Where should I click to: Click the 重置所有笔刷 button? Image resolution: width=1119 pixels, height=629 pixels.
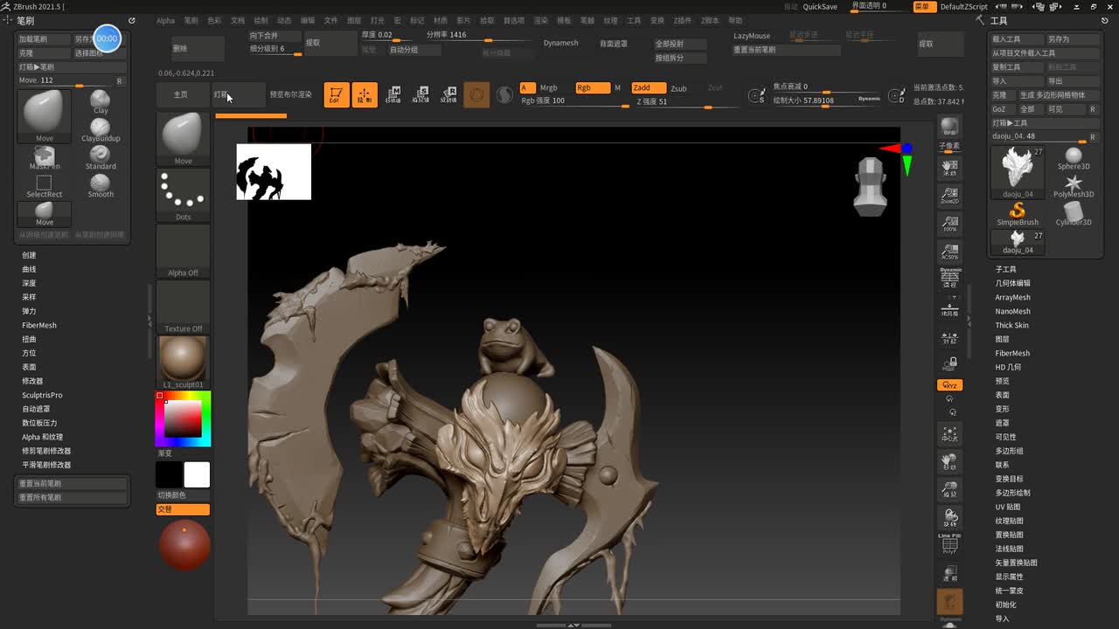pos(73,497)
